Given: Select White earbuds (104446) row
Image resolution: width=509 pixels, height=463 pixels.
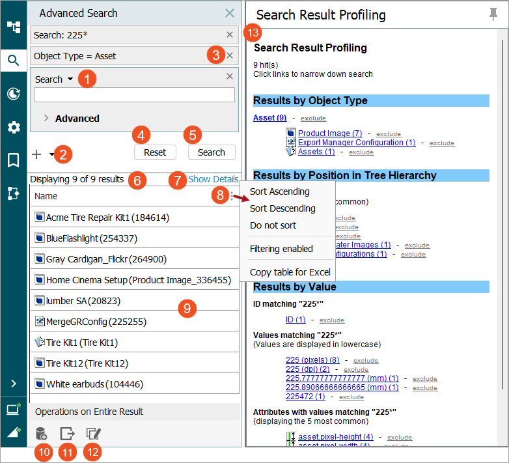Looking at the screenshot, I should 135,384.
